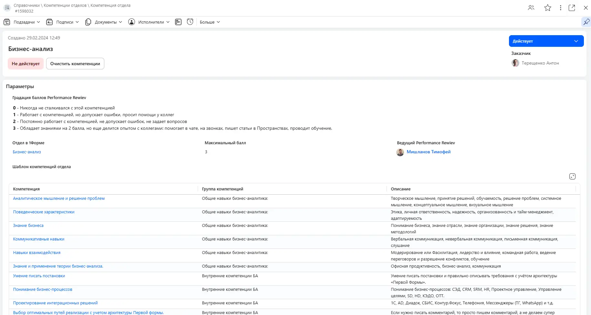Open Аналитическое мышление и решение проблем
This screenshot has height=315, width=591.
pos(59,198)
